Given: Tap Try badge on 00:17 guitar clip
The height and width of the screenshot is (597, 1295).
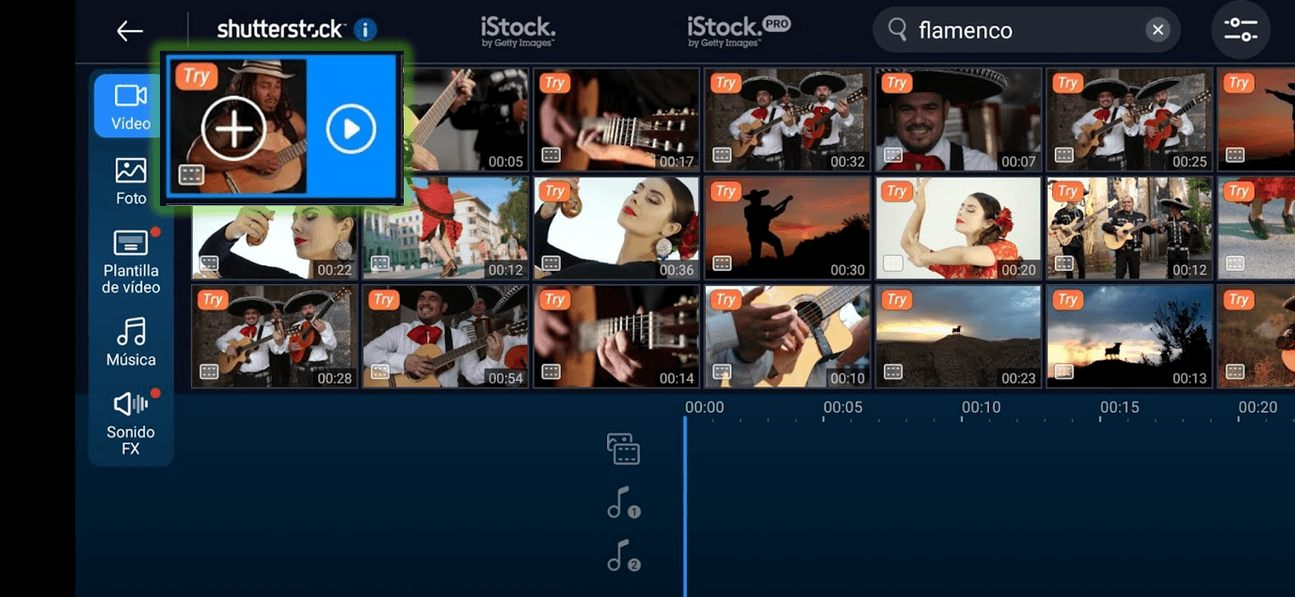Looking at the screenshot, I should point(554,83).
